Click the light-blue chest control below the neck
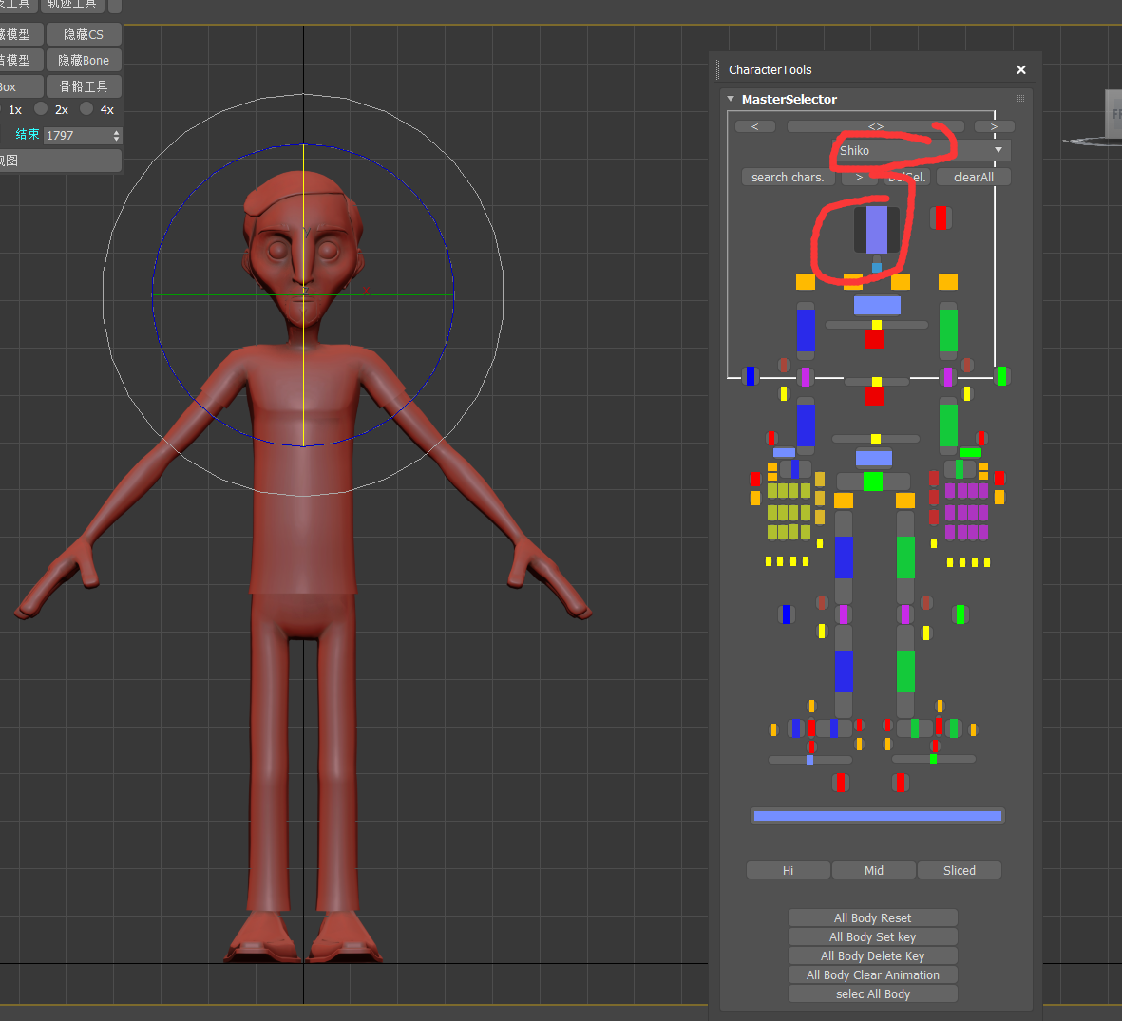Image resolution: width=1122 pixels, height=1021 pixels. (x=877, y=305)
